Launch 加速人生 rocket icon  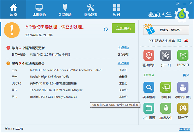tap(166, 108)
